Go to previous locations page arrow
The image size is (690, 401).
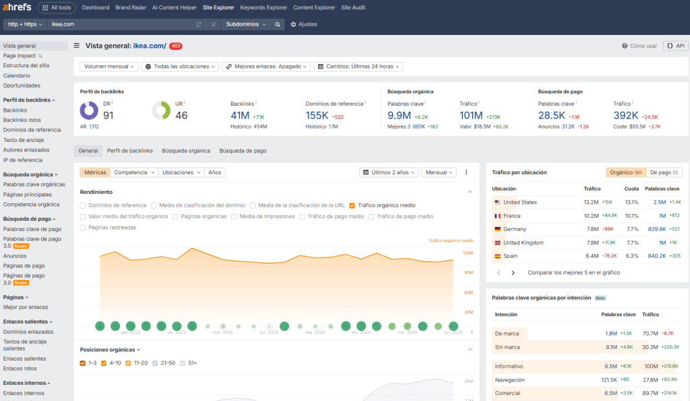[499, 272]
